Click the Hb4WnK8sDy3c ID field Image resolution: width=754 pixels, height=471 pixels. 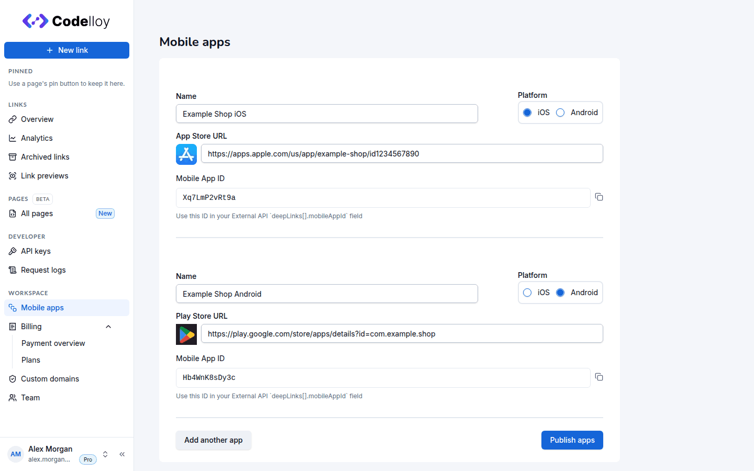click(x=383, y=378)
